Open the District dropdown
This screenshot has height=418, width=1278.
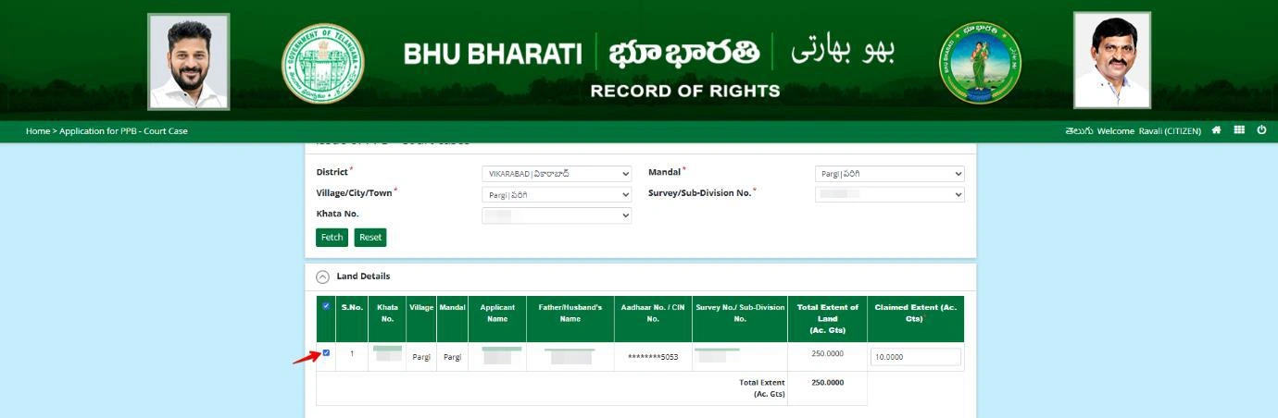tap(557, 174)
